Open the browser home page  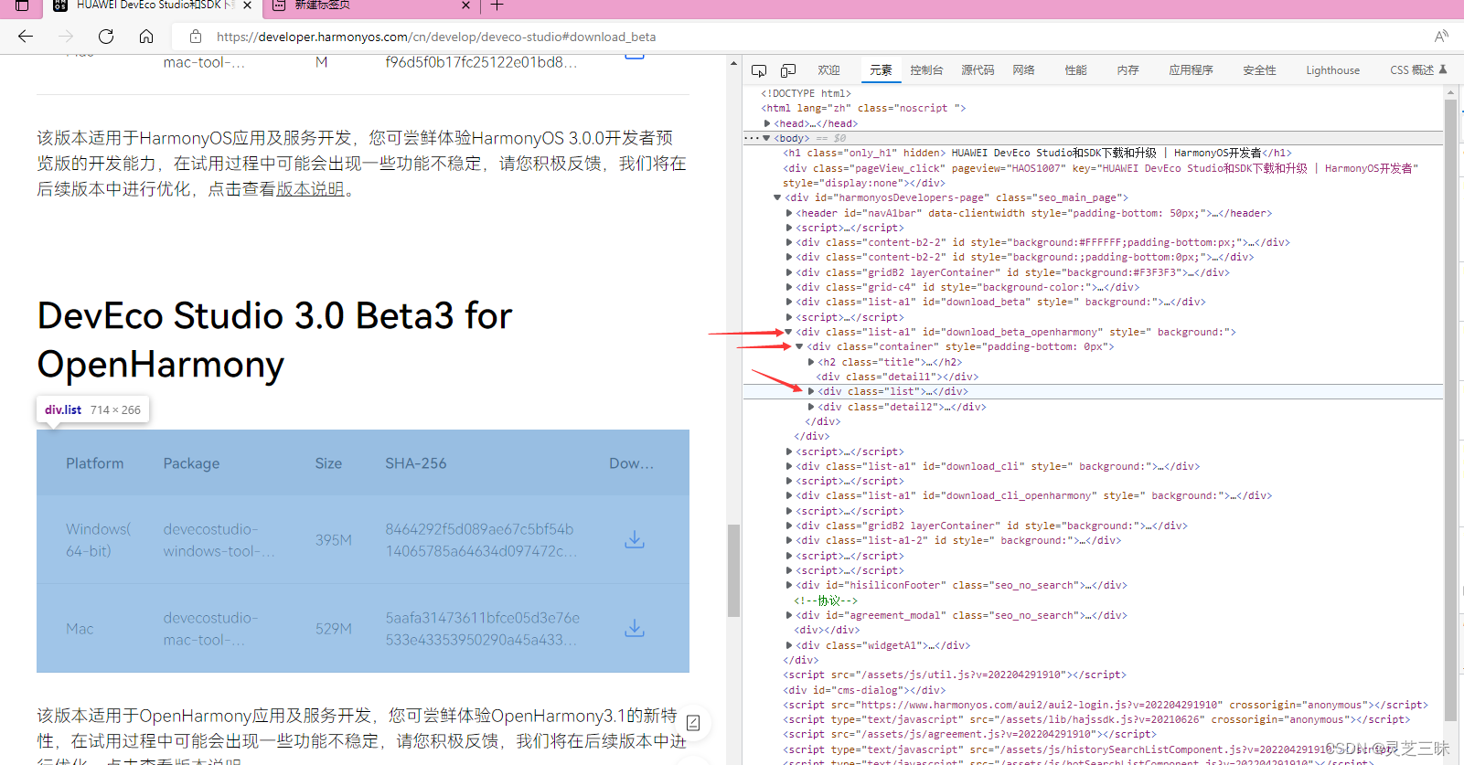(146, 37)
